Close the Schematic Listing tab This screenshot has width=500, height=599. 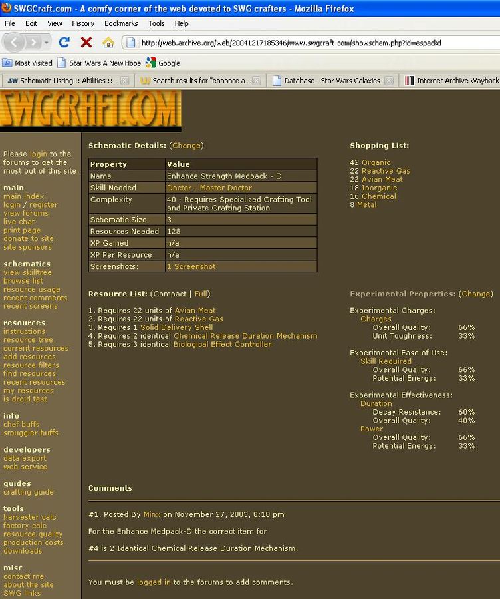click(x=124, y=81)
